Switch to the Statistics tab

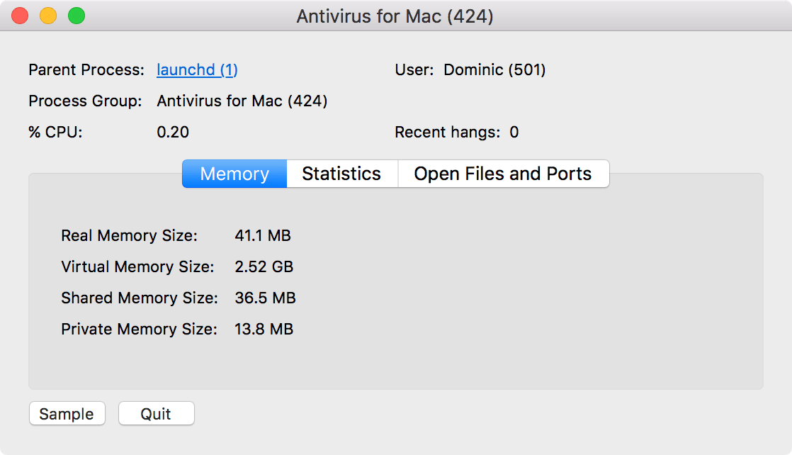coord(342,174)
